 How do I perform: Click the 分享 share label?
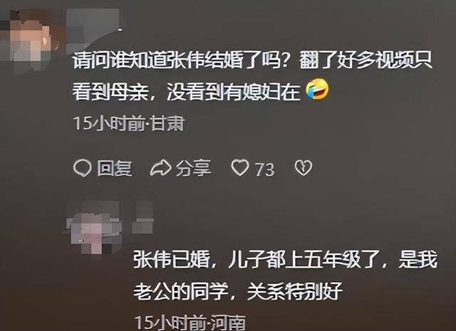point(193,168)
